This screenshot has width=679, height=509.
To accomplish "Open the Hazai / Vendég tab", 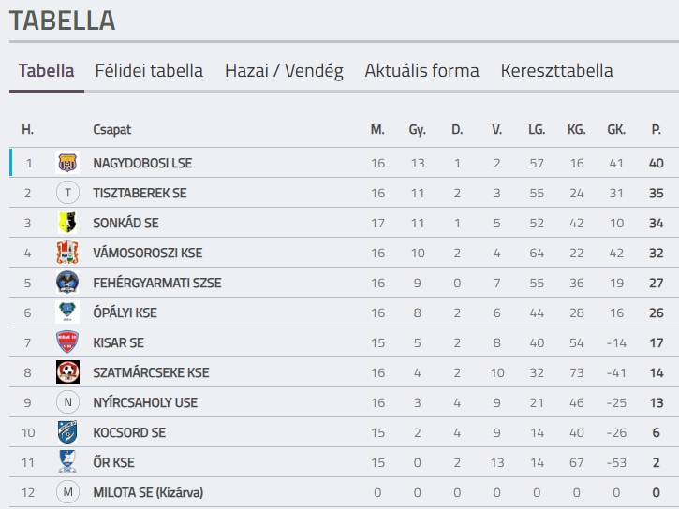I will (284, 71).
